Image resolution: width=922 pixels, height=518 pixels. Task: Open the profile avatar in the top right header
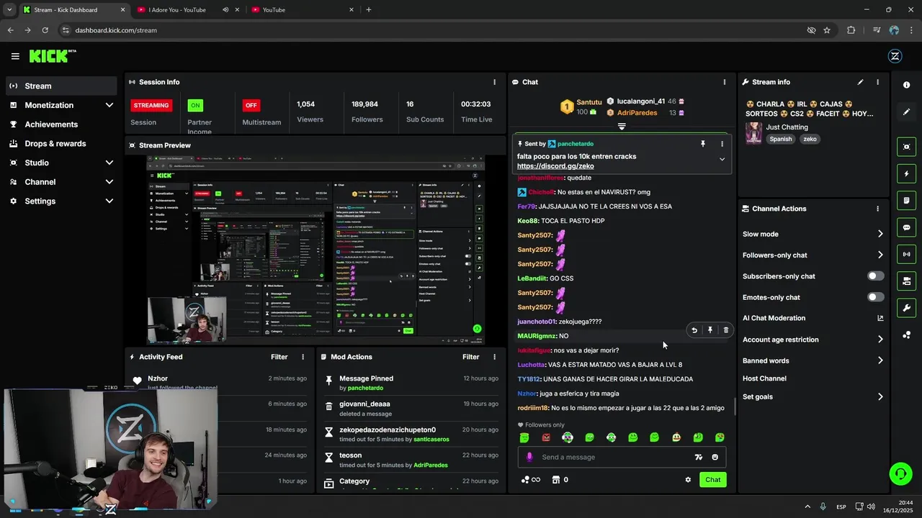pos(895,56)
